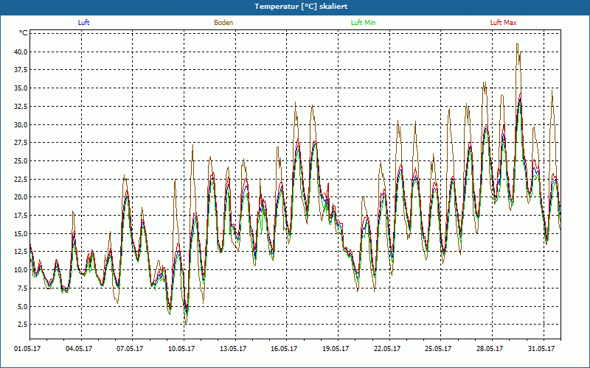Click the 30,0 y-axis value
The width and height of the screenshot is (590, 368).
pyautogui.click(x=21, y=124)
